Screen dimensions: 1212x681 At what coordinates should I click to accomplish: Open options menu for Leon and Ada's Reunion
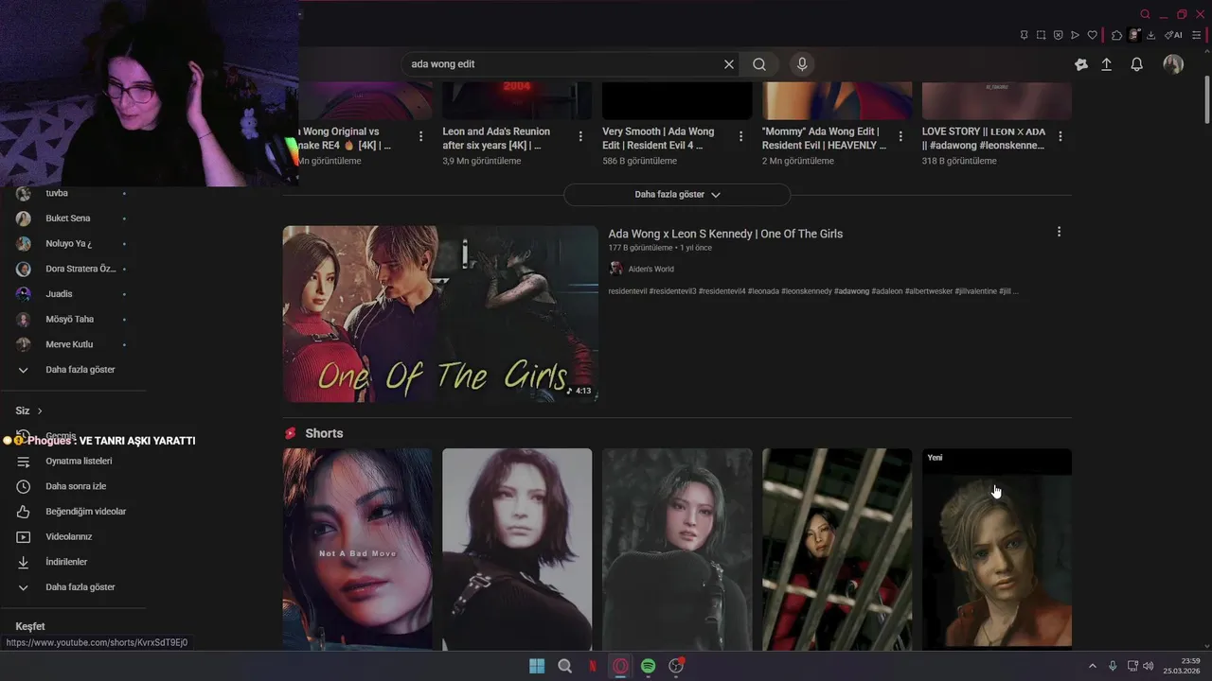(x=580, y=136)
